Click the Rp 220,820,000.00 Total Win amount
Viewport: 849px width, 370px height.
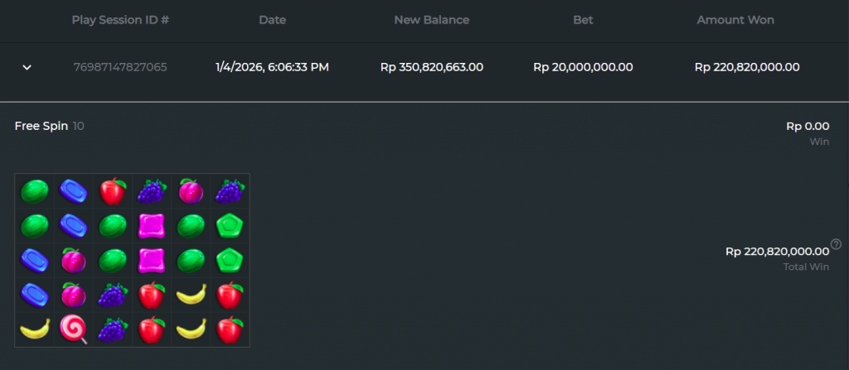tap(777, 252)
